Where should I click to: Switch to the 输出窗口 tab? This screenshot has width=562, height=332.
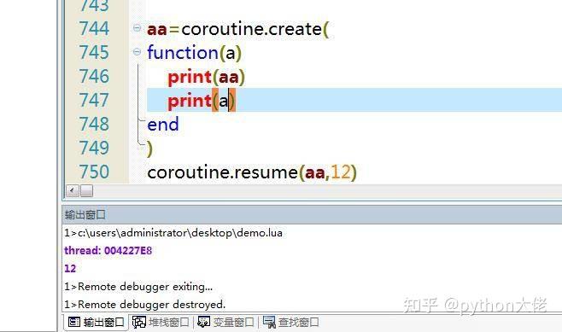tap(96, 323)
